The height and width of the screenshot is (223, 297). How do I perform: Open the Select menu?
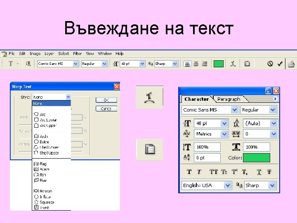pos(64,53)
